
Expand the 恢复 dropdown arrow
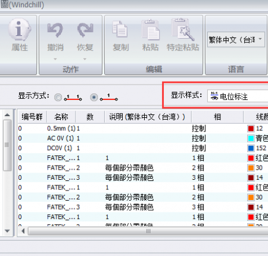click(x=85, y=59)
